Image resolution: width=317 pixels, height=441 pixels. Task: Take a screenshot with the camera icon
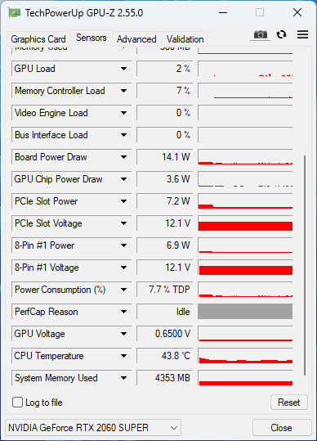pyautogui.click(x=261, y=35)
